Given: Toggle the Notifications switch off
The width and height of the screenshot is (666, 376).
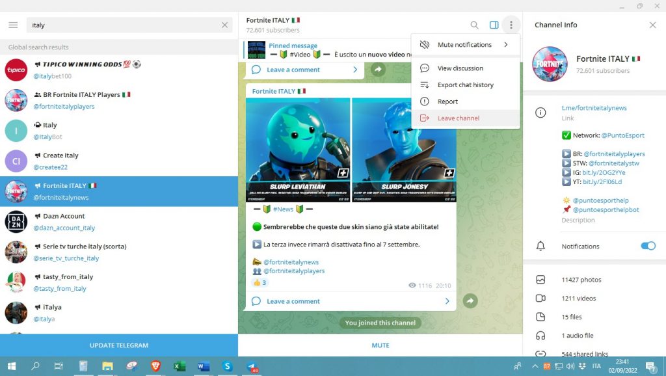Looking at the screenshot, I should 648,246.
